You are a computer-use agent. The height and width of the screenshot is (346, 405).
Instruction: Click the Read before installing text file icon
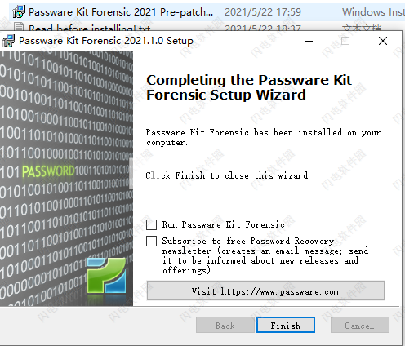[19, 27]
